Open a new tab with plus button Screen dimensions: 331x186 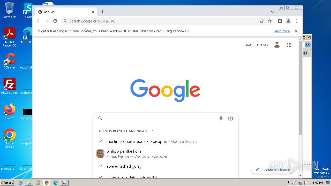(x=103, y=12)
